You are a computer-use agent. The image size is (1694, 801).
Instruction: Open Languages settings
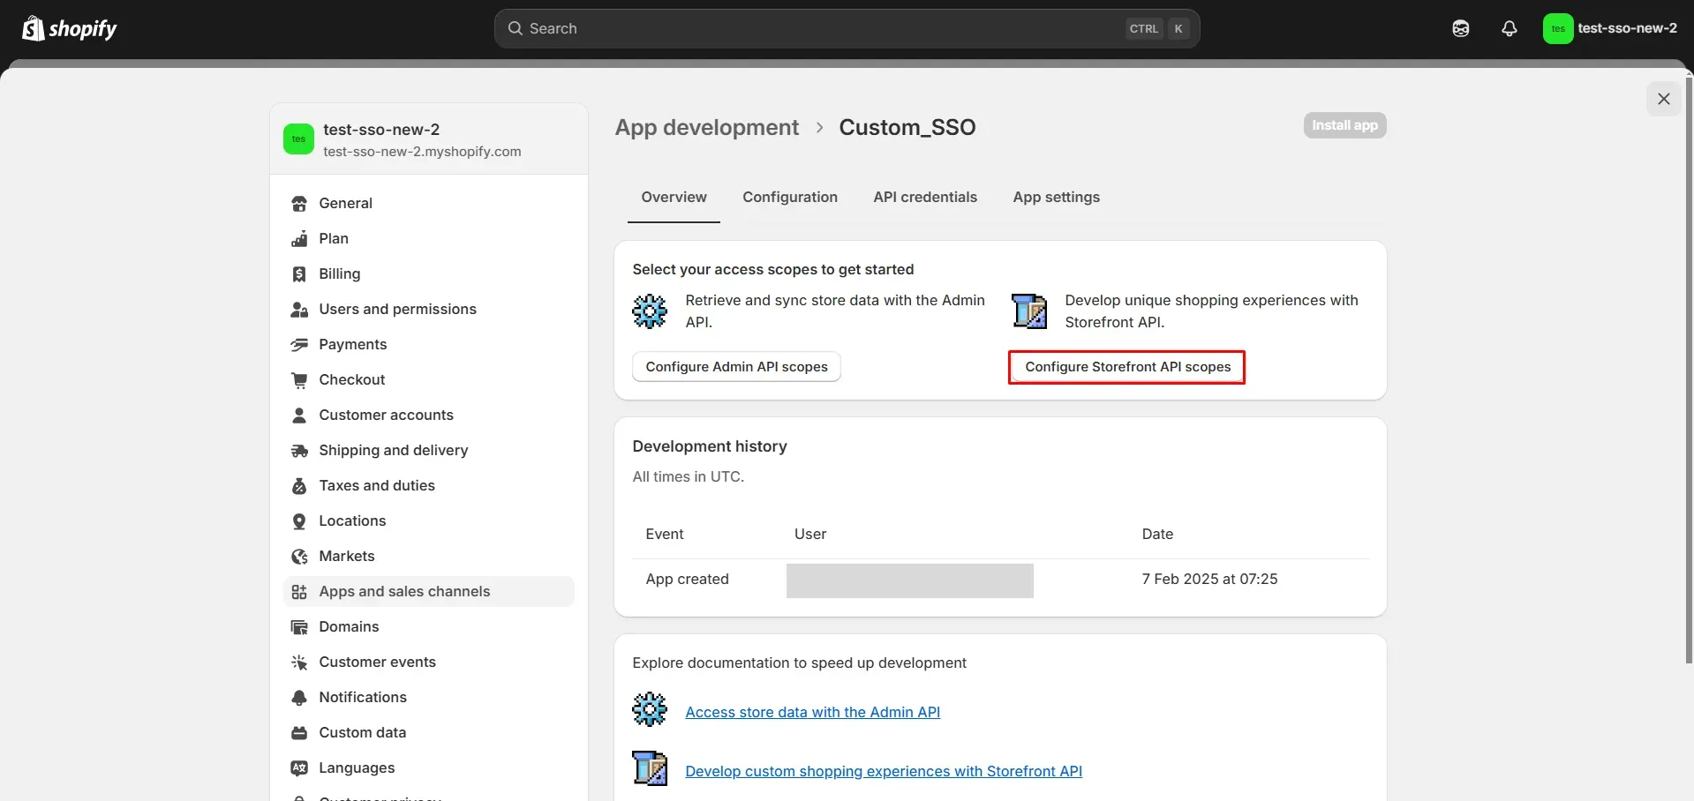click(429, 768)
